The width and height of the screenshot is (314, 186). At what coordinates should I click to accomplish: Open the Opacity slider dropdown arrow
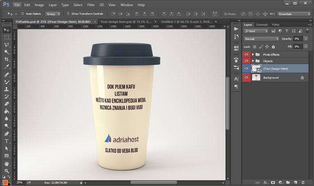pos(305,39)
